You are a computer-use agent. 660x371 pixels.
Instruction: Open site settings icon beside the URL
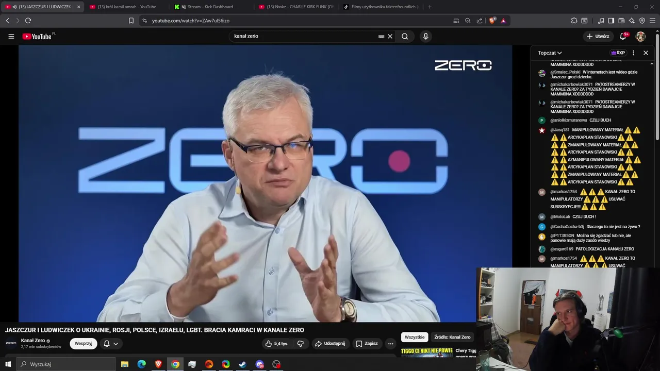pyautogui.click(x=144, y=21)
